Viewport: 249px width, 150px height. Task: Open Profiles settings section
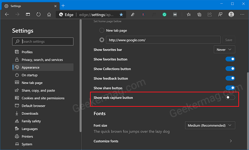43,52
